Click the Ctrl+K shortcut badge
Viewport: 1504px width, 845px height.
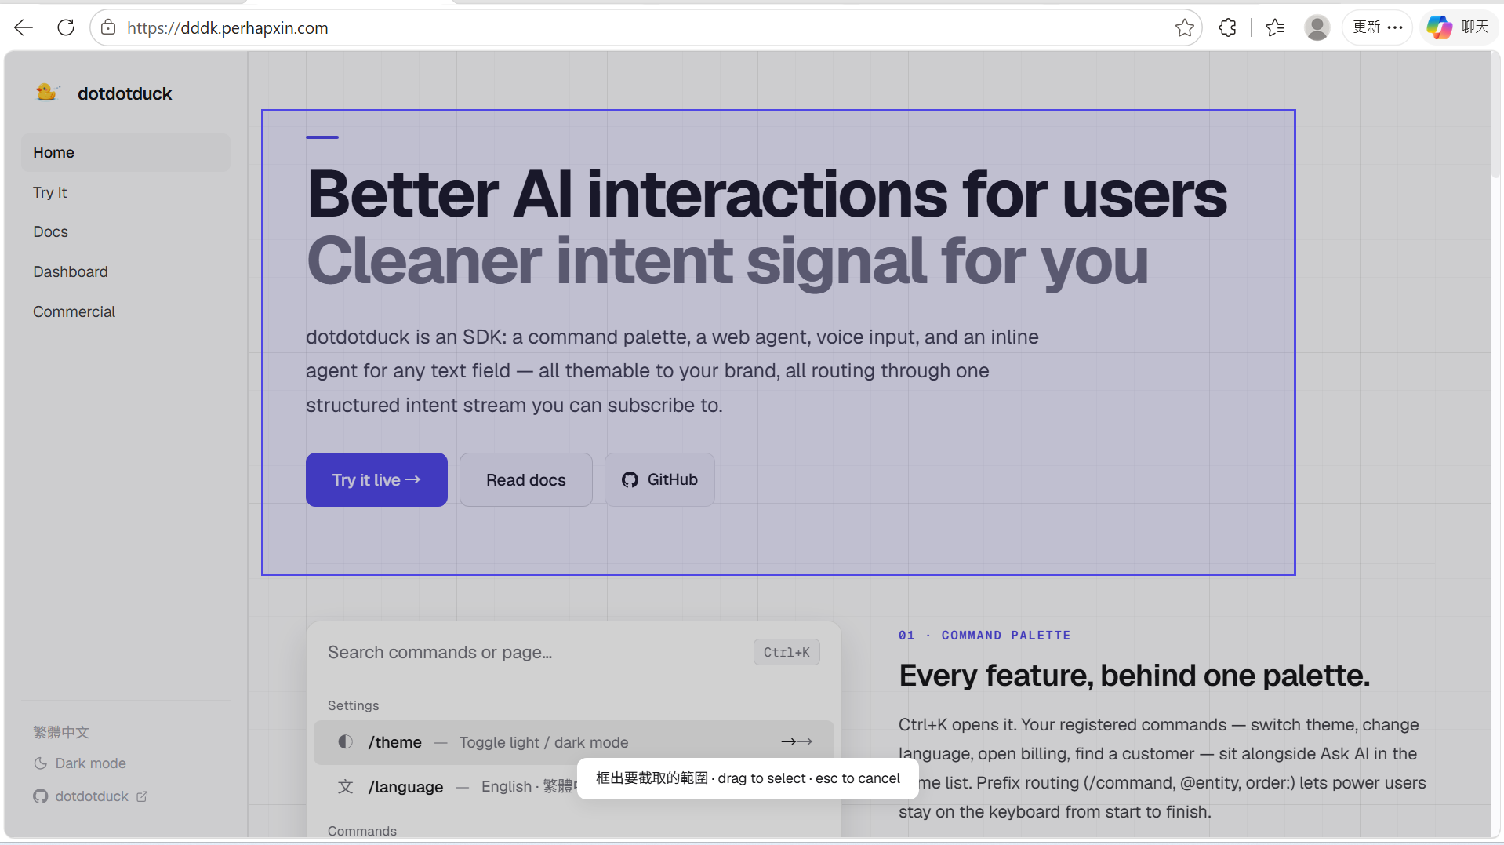[x=787, y=652]
